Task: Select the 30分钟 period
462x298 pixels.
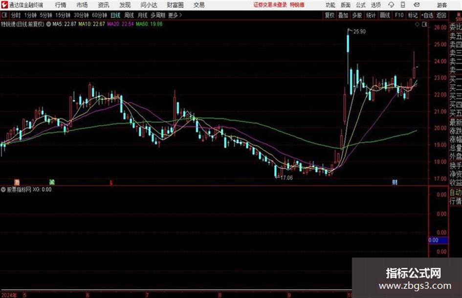Action: click(x=81, y=15)
